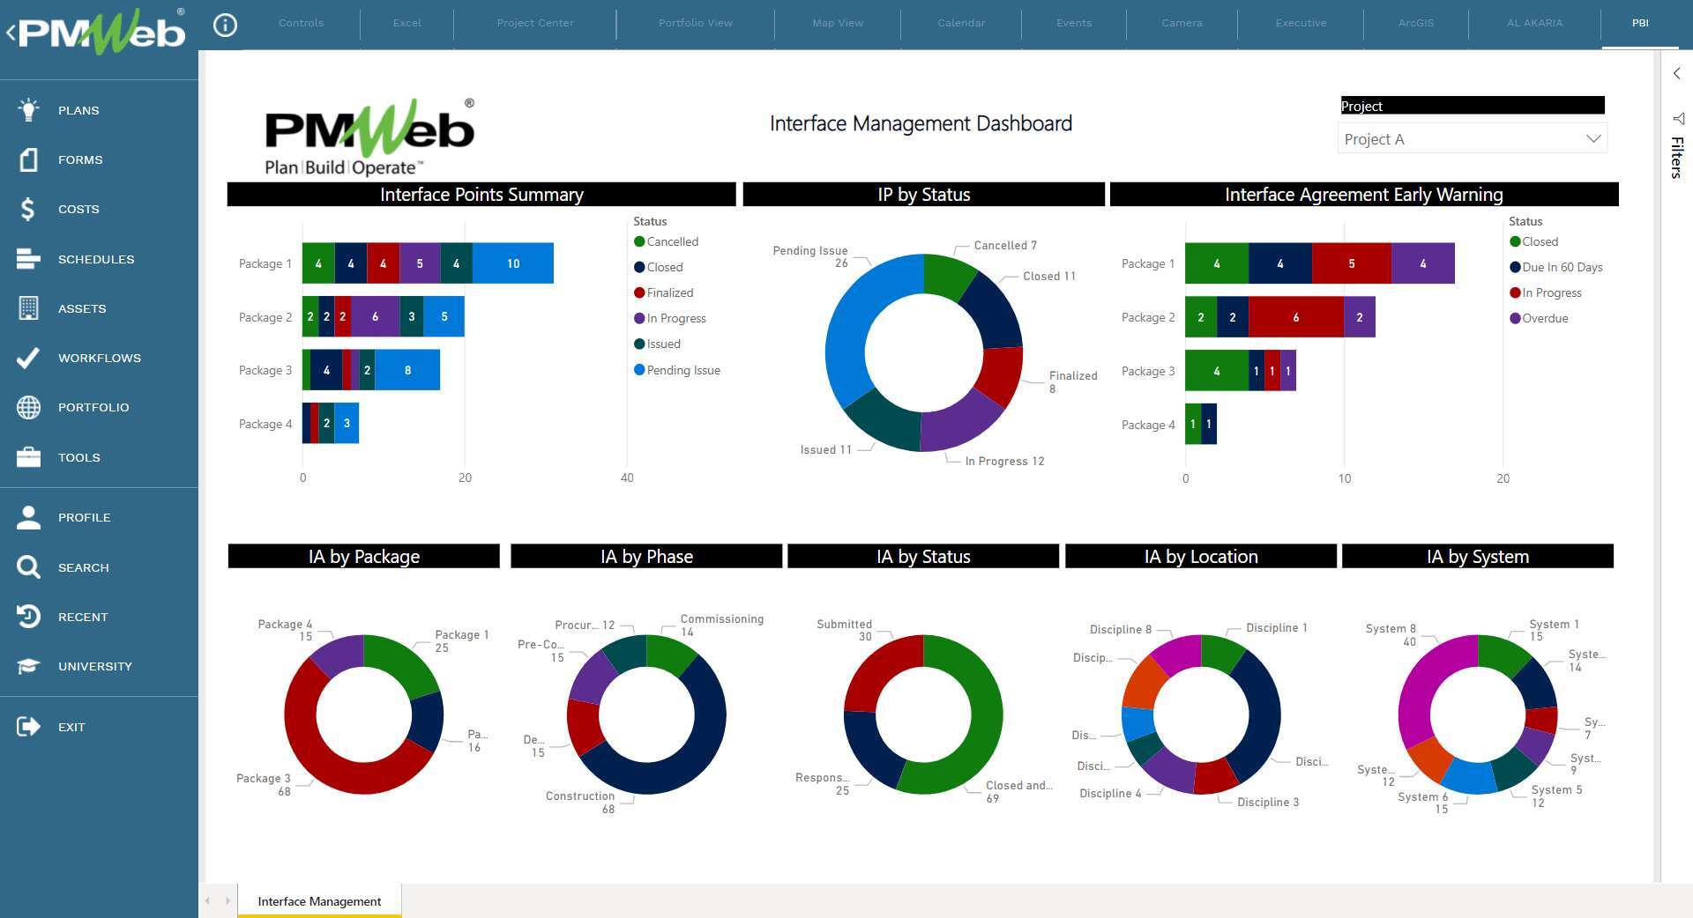Open the Plans section from sidebar

[28, 109]
